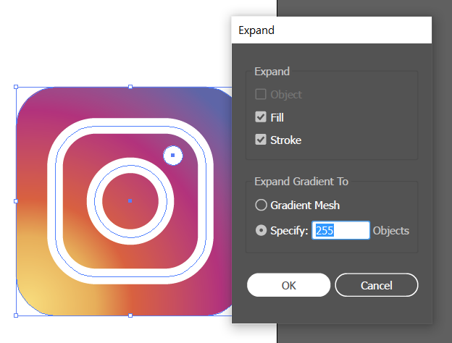
Task: Check the disabled Object checkbox
Action: pos(261,94)
